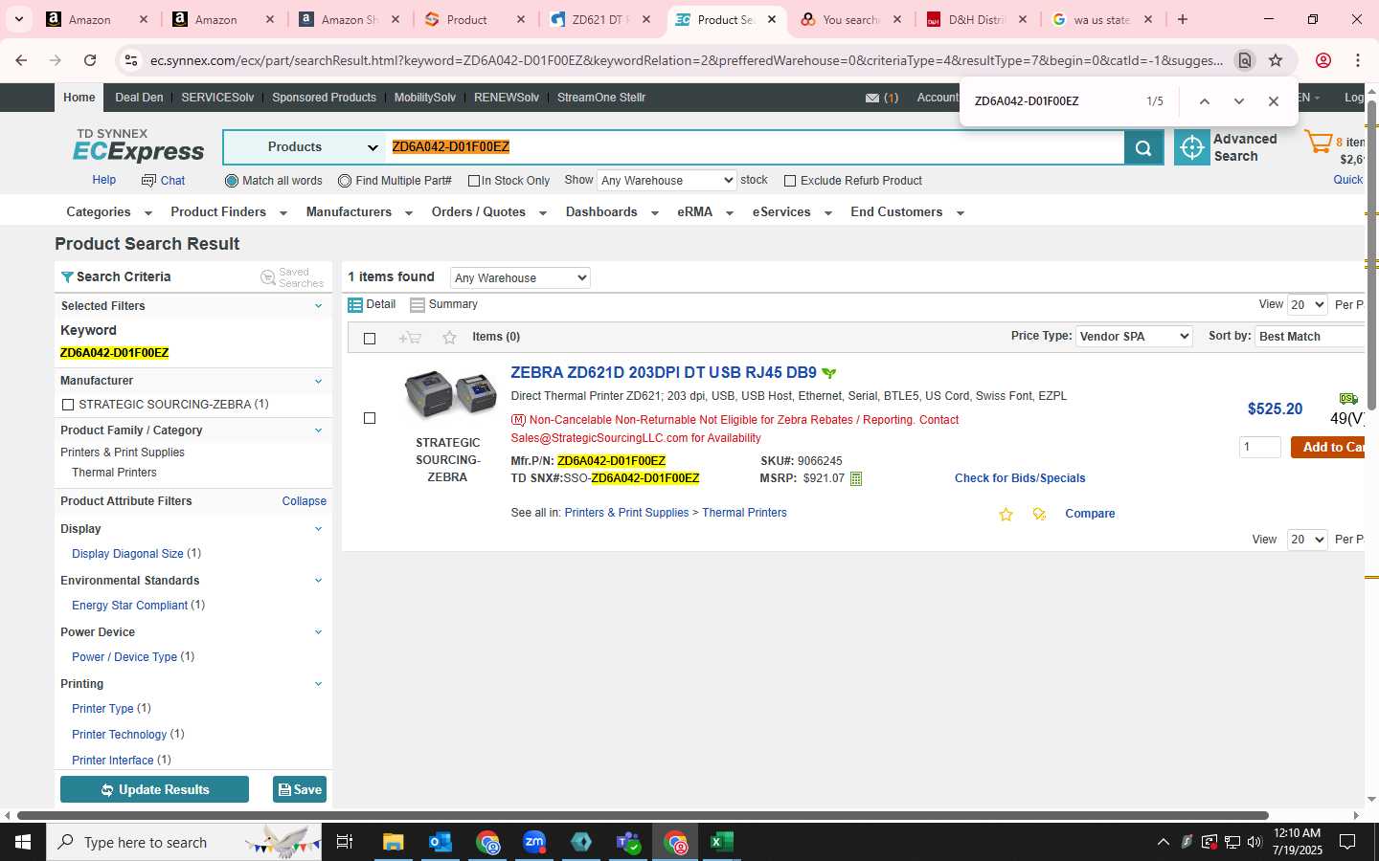
Task: Open Products search category dropdown
Action: tap(305, 147)
